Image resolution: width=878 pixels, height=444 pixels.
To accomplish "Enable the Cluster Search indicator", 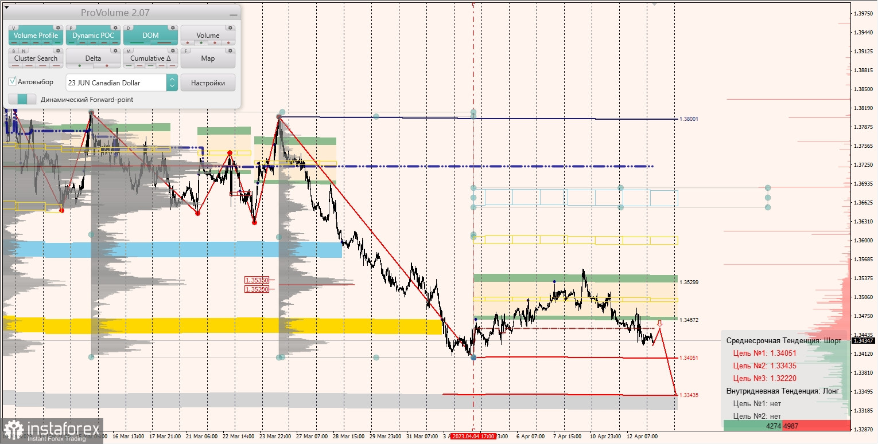I will 36,58.
